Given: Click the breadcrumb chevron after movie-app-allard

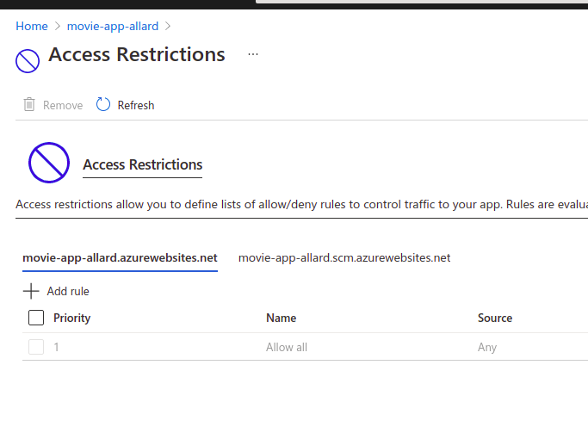Looking at the screenshot, I should (x=169, y=27).
